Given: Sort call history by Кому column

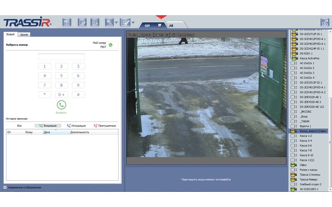Looking at the screenshot, I should pos(34,132).
